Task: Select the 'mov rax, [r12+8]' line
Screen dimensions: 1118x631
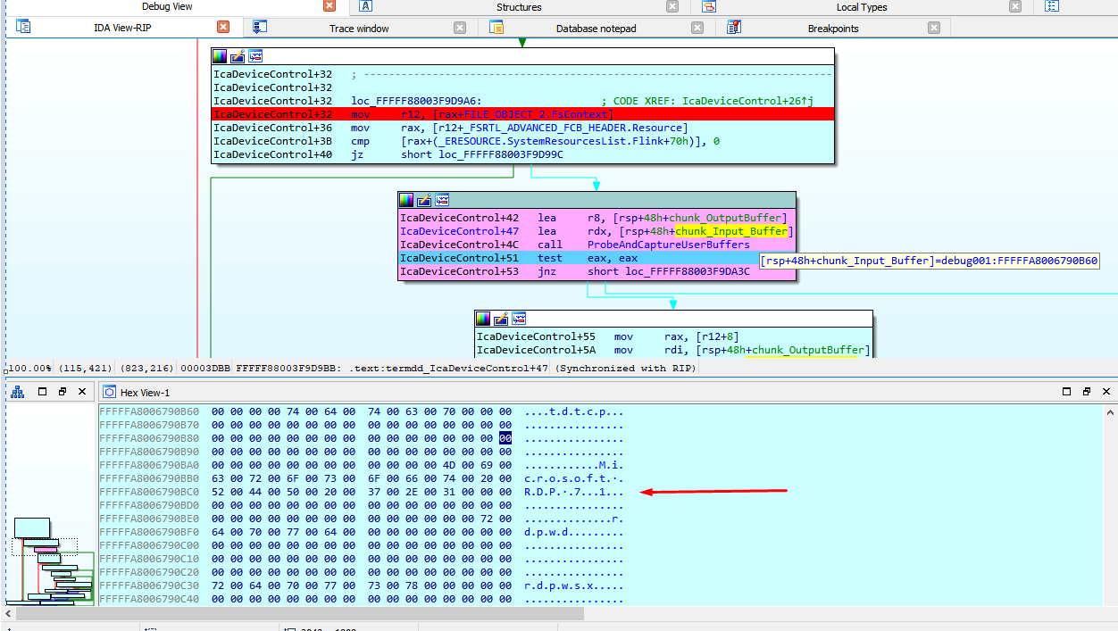Action: [x=673, y=336]
